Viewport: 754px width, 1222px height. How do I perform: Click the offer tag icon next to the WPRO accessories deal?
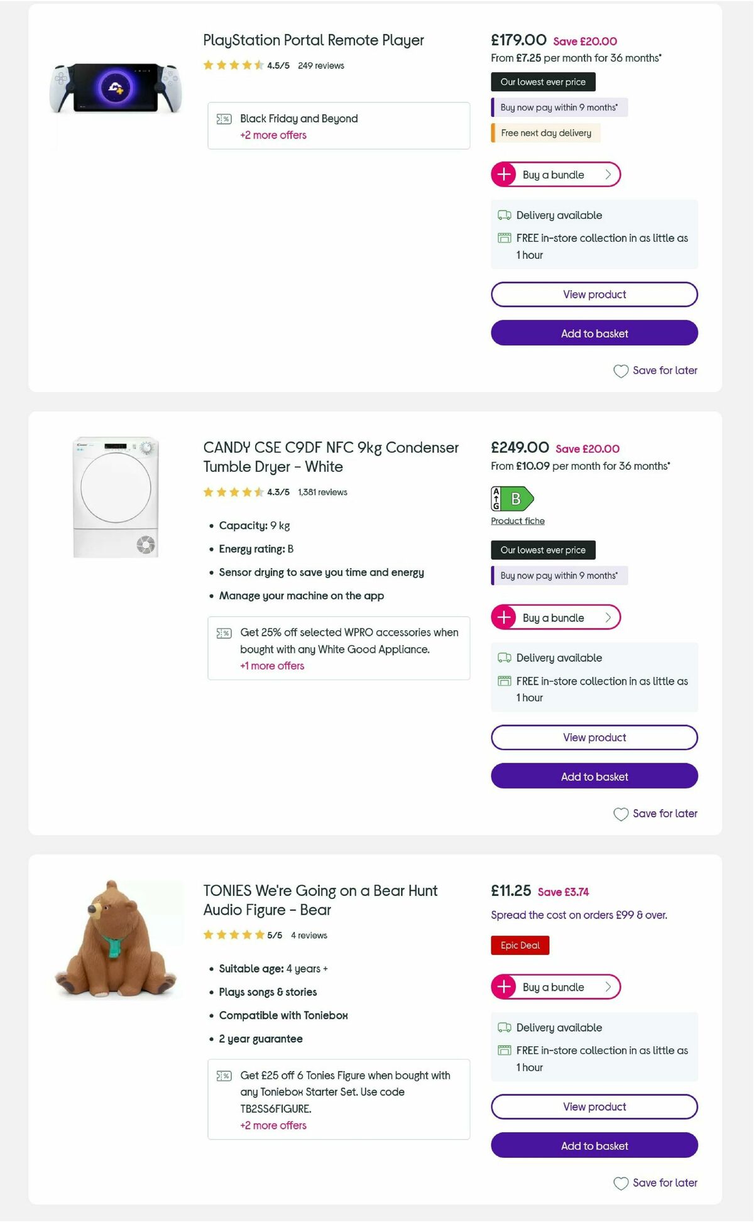tap(224, 633)
